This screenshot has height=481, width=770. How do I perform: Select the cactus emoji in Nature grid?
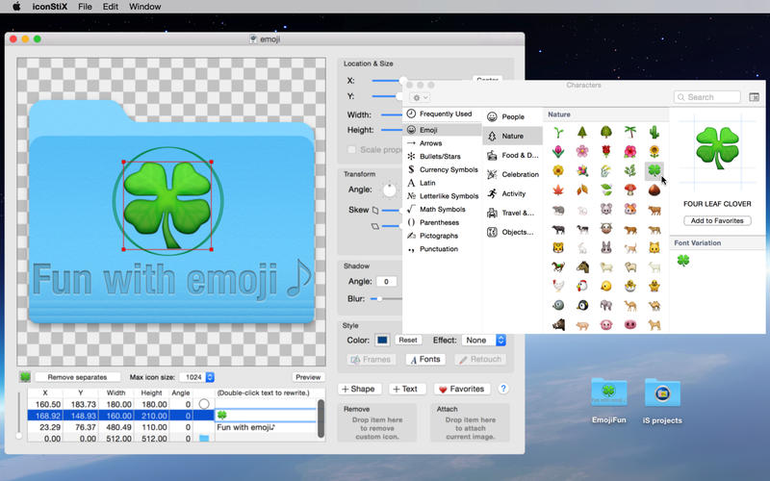[654, 132]
